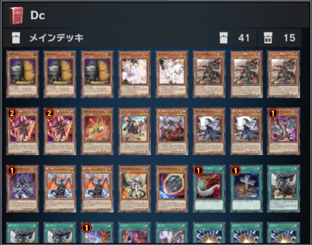The image size is (312, 245).
Task: Select the green spell card with armored army artwork in third row
Action: [284, 189]
